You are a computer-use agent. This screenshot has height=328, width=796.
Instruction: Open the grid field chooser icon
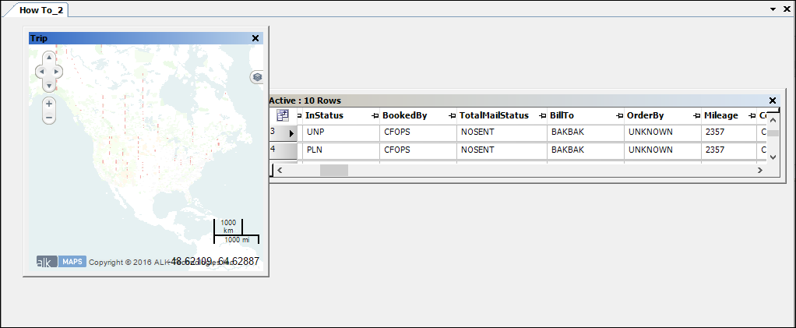[x=283, y=115]
